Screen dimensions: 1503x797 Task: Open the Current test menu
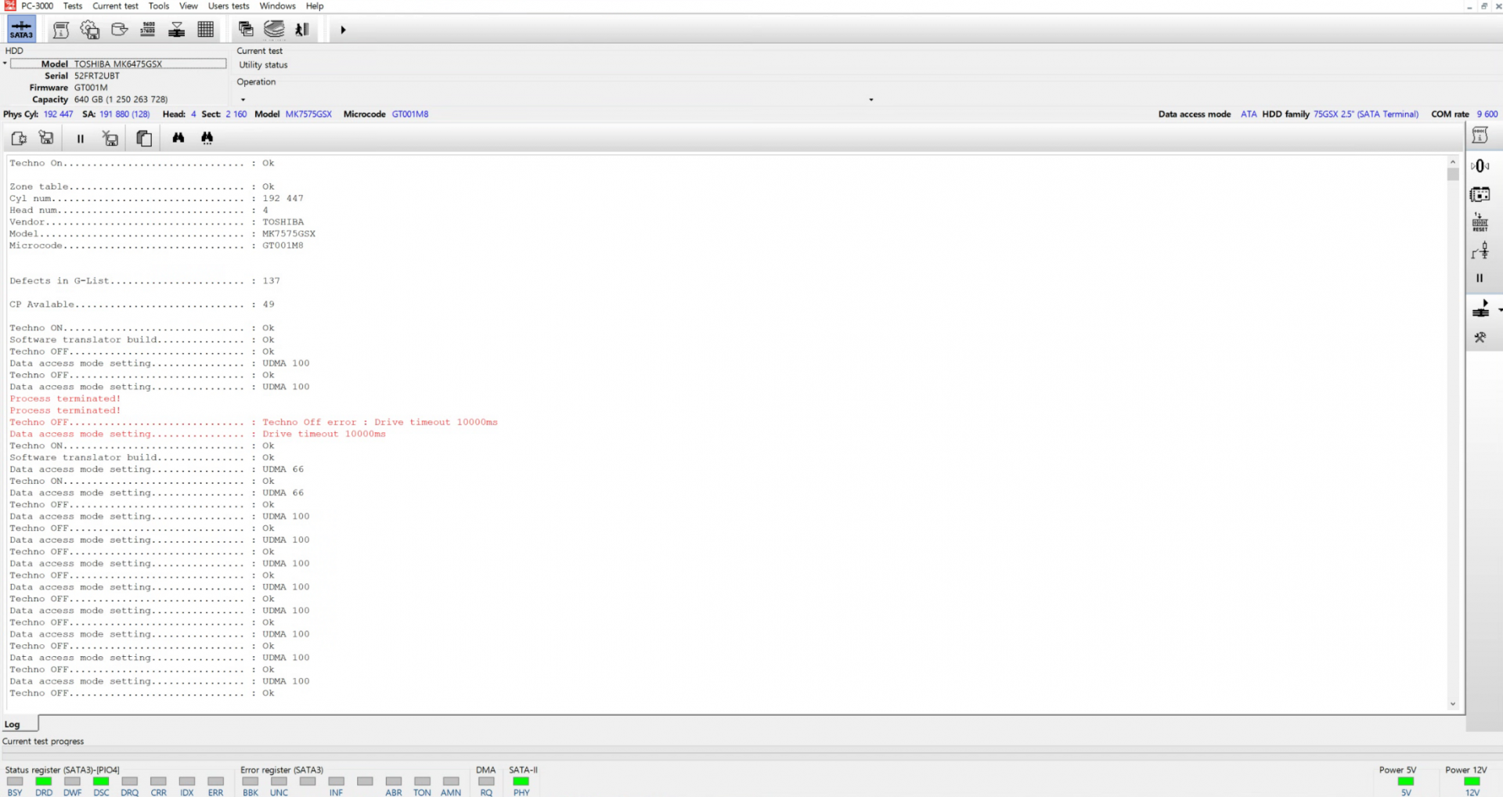click(x=115, y=6)
